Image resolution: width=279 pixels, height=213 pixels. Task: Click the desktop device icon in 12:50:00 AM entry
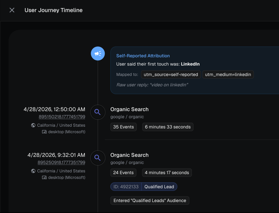point(44,132)
